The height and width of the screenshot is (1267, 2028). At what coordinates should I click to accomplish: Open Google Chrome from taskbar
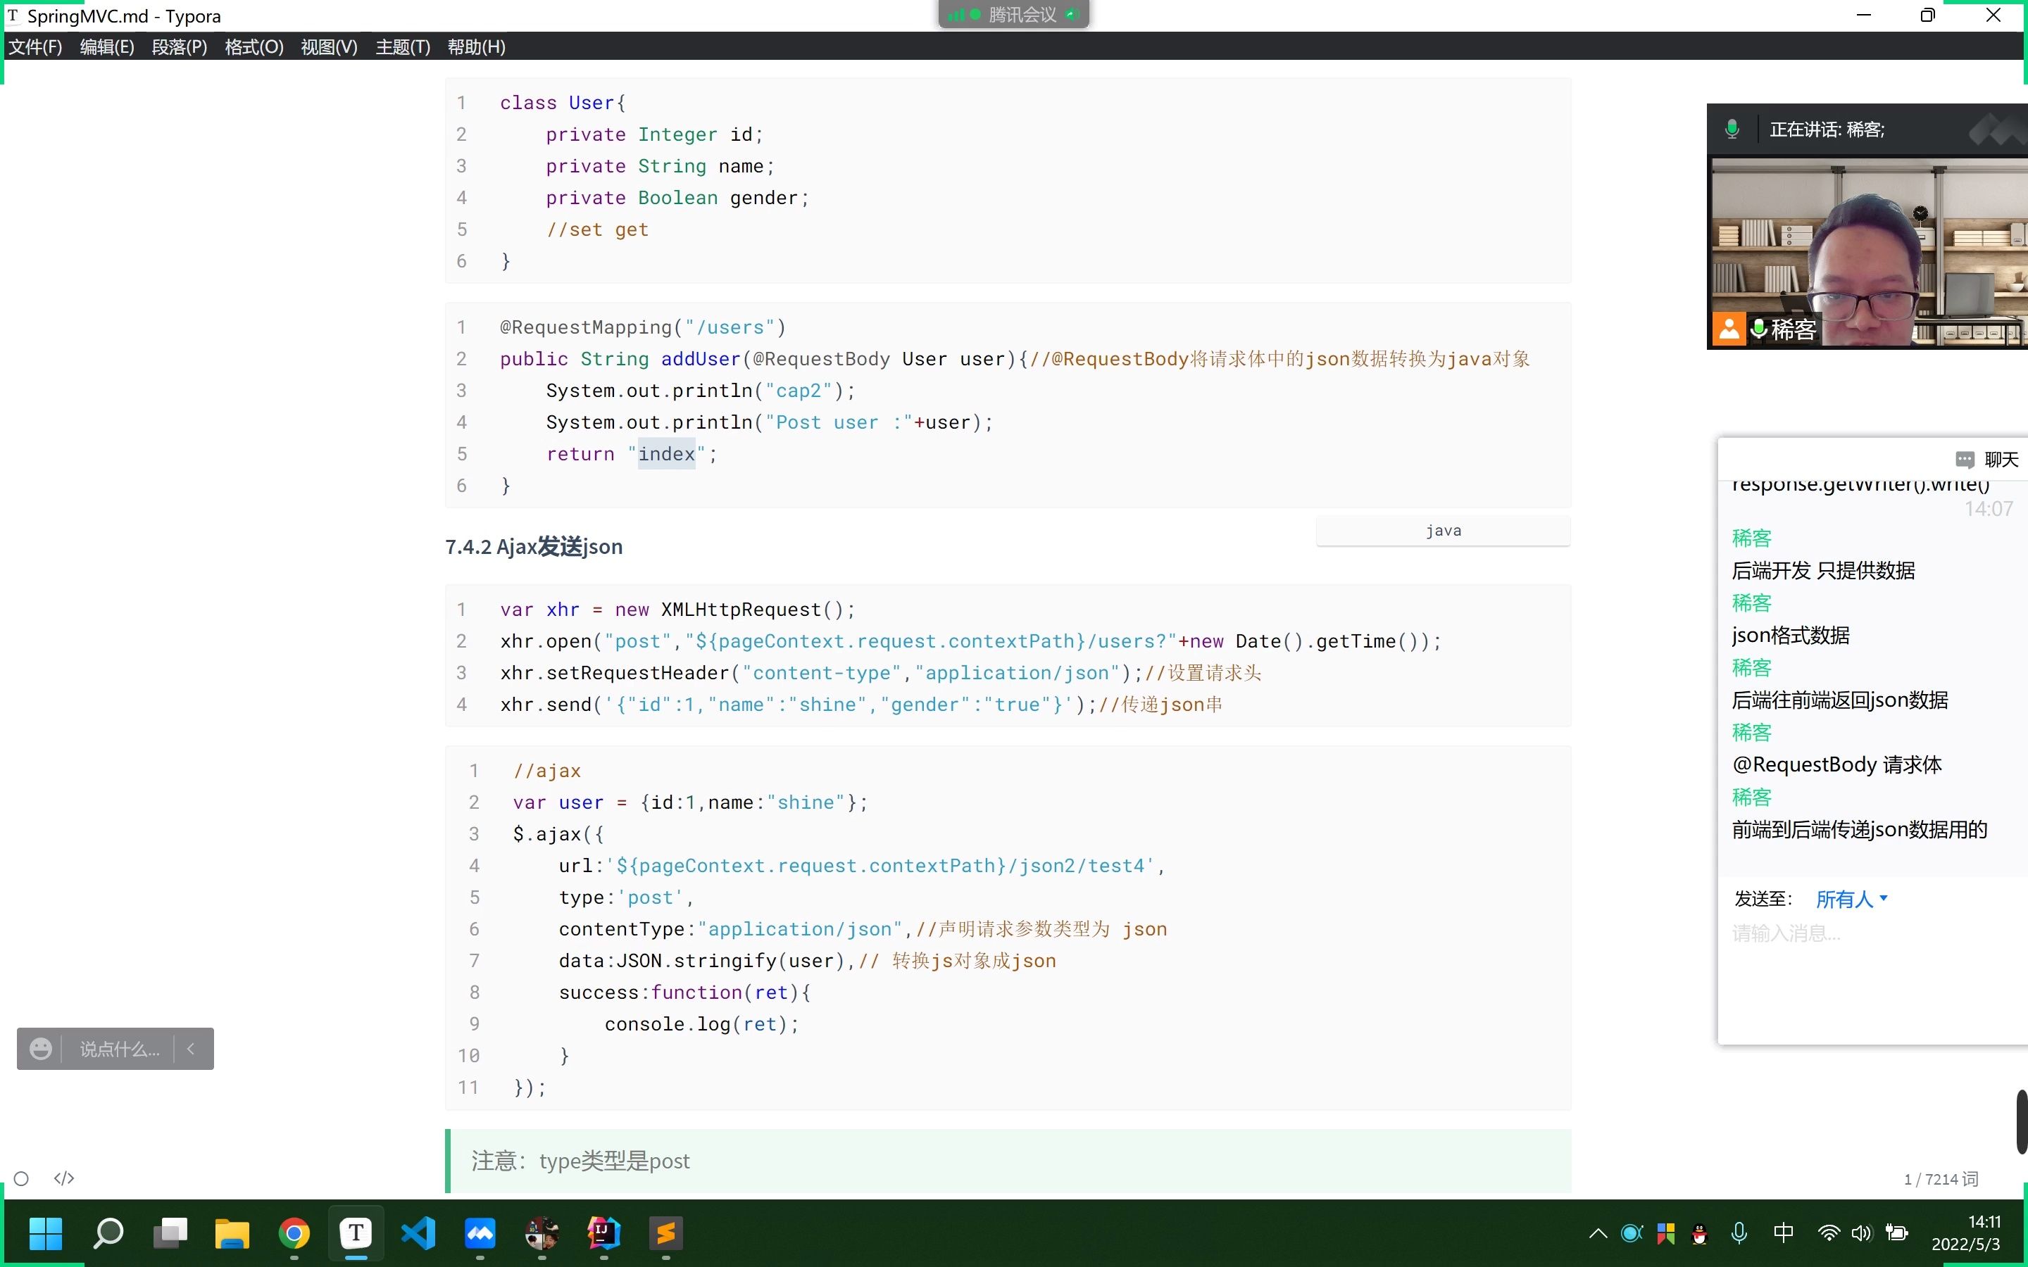(294, 1233)
